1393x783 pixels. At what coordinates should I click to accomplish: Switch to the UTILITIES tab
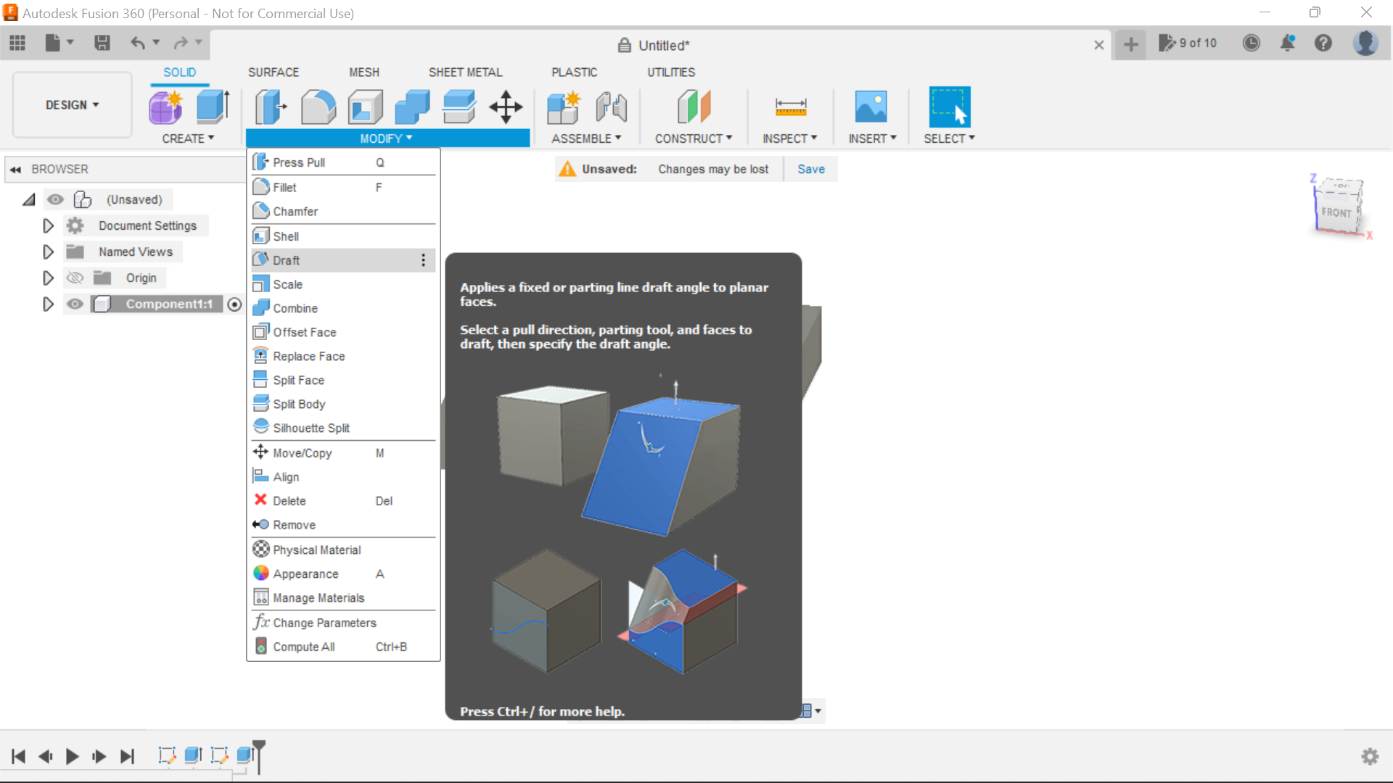[671, 72]
